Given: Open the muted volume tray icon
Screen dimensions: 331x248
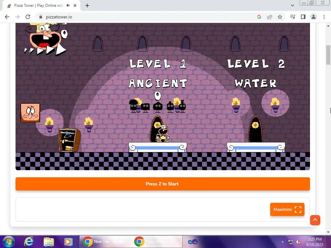Looking at the screenshot, I should 298,242.
